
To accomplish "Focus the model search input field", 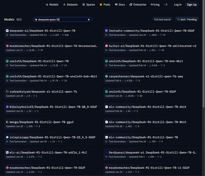I will point(63,20).
